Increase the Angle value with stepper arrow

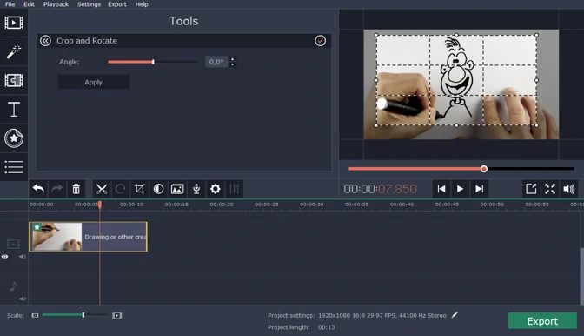tap(232, 59)
